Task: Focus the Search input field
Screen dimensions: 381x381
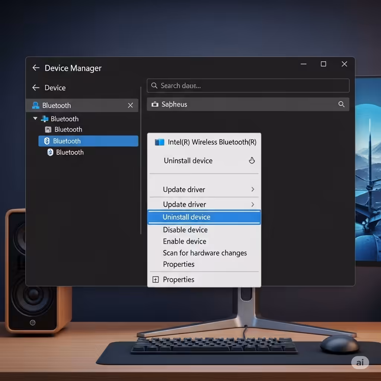Action: 248,86
